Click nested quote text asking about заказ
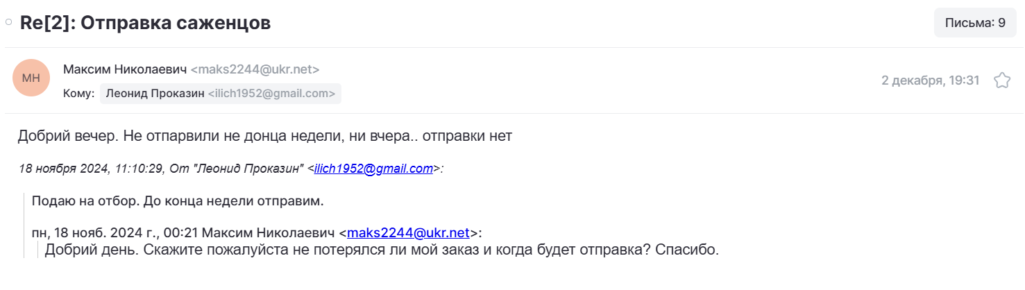 (x=382, y=250)
